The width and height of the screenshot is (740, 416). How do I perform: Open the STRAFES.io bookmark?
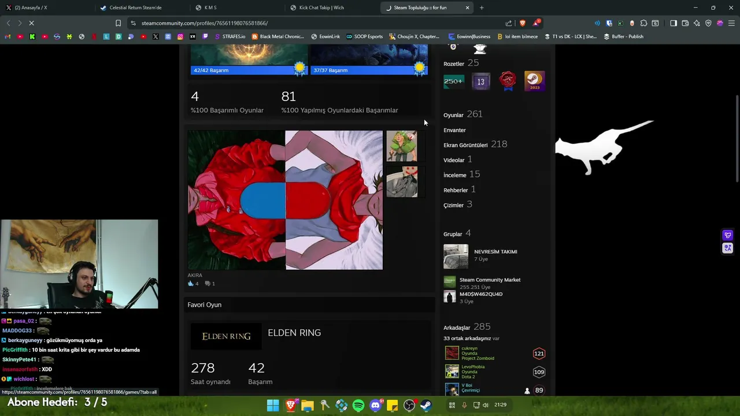coord(230,36)
